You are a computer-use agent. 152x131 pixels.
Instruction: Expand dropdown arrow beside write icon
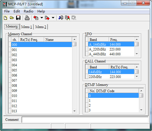click(x=53, y=18)
